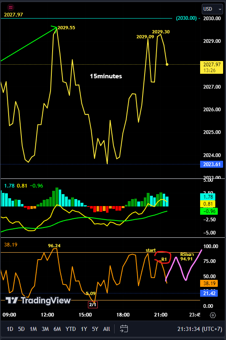Click the 2/1 date marker box

click(x=93, y=305)
